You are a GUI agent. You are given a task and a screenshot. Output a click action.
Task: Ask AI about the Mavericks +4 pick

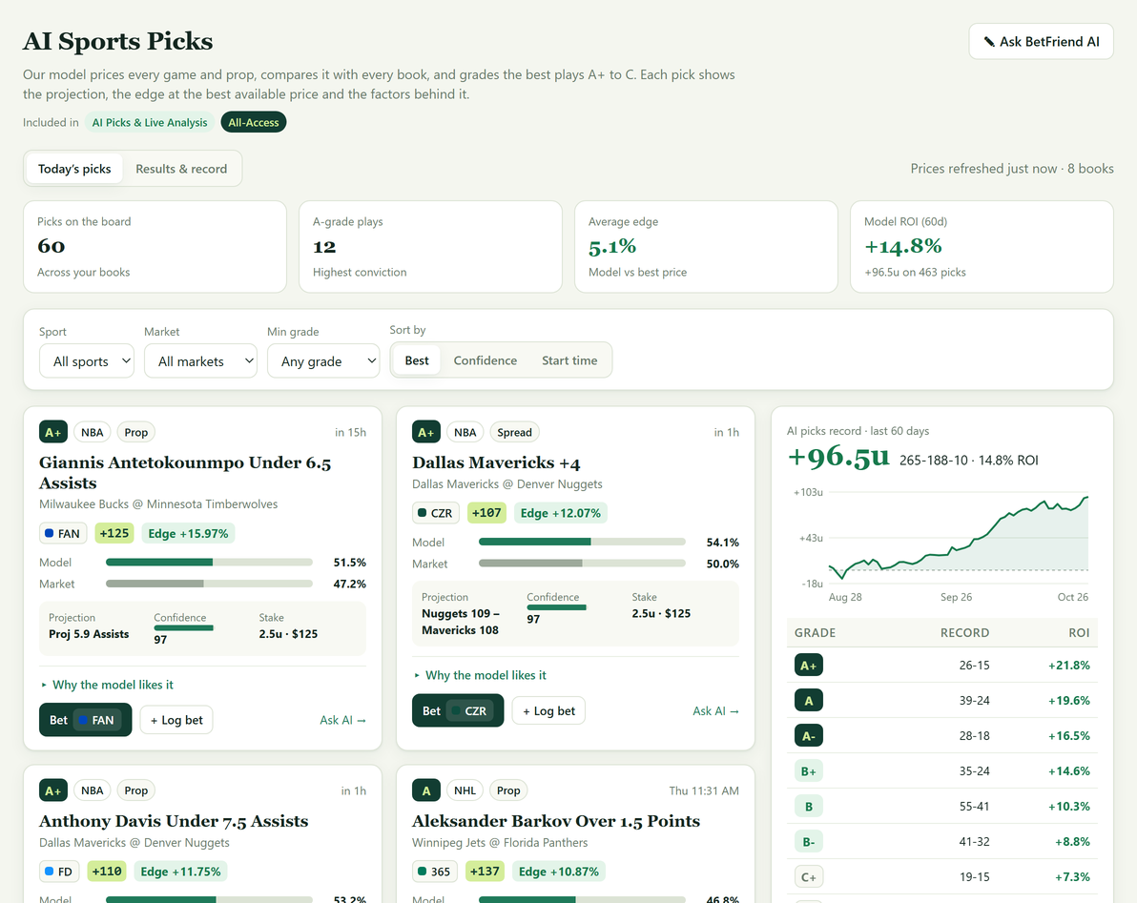click(x=715, y=711)
